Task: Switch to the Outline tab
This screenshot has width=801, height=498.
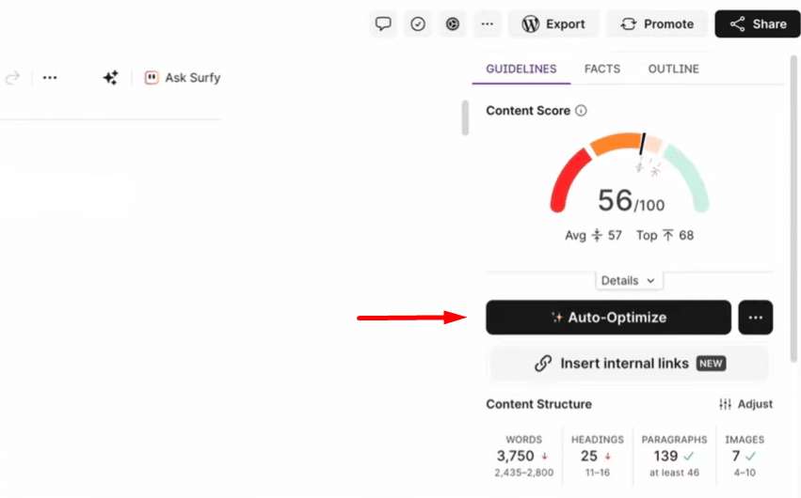Action: (x=673, y=69)
